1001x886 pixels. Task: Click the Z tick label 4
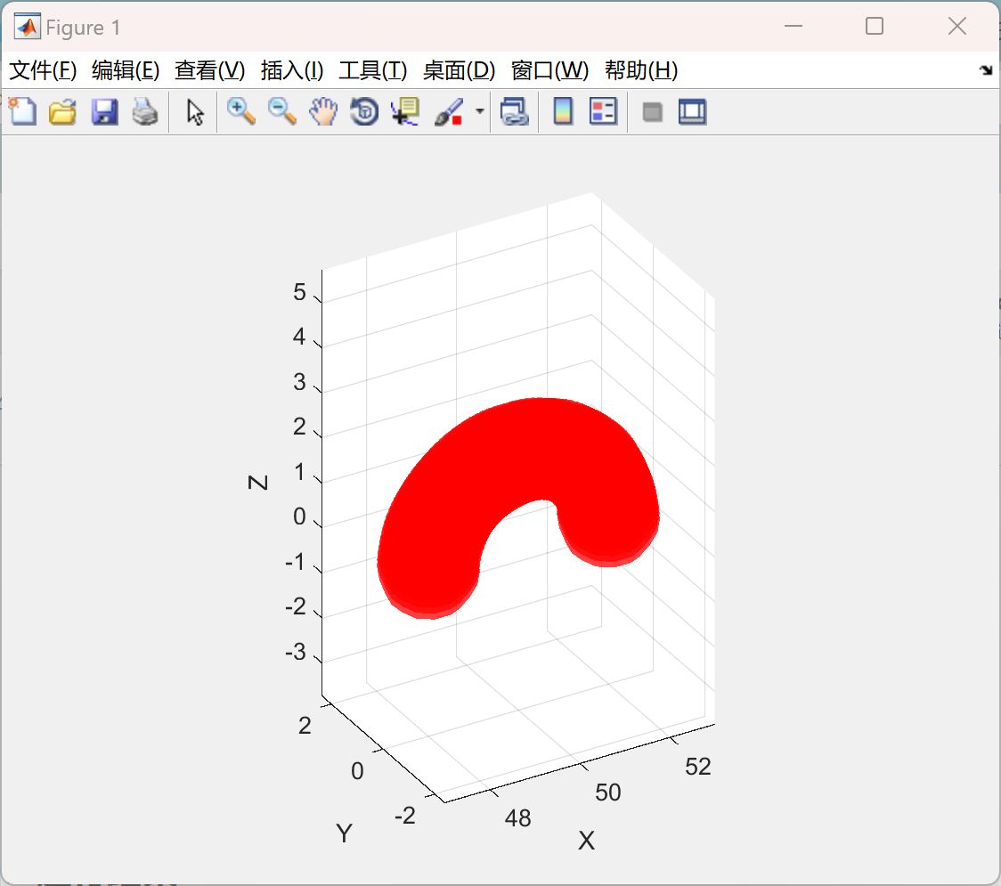click(x=299, y=337)
